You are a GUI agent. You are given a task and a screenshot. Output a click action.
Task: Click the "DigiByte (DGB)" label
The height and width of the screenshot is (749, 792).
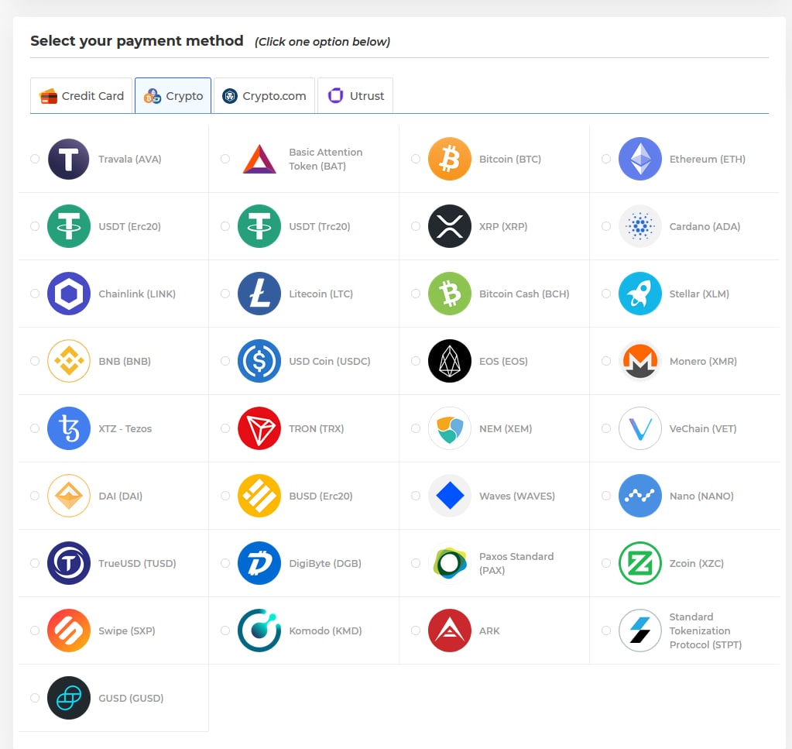325,564
